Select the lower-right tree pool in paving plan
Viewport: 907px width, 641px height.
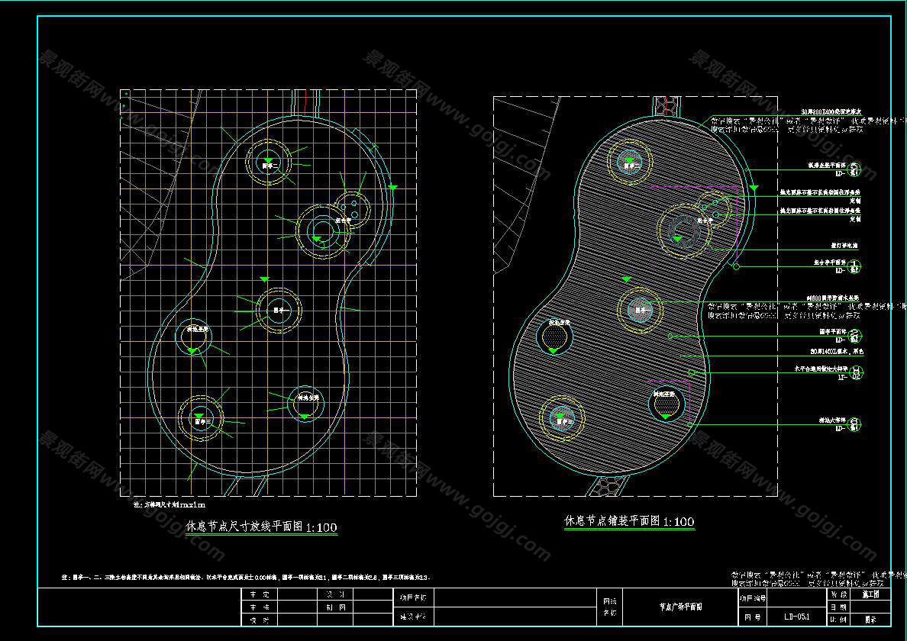(667, 405)
